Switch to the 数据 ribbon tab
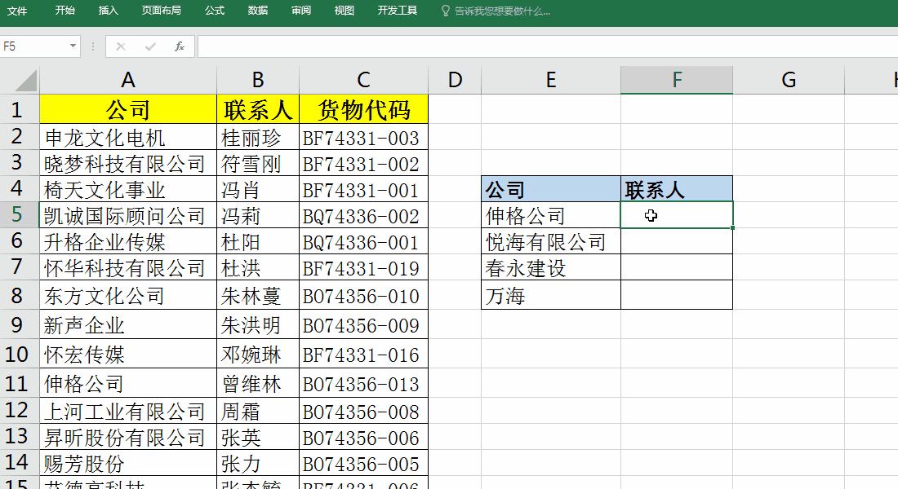The height and width of the screenshot is (489, 898). (256, 11)
